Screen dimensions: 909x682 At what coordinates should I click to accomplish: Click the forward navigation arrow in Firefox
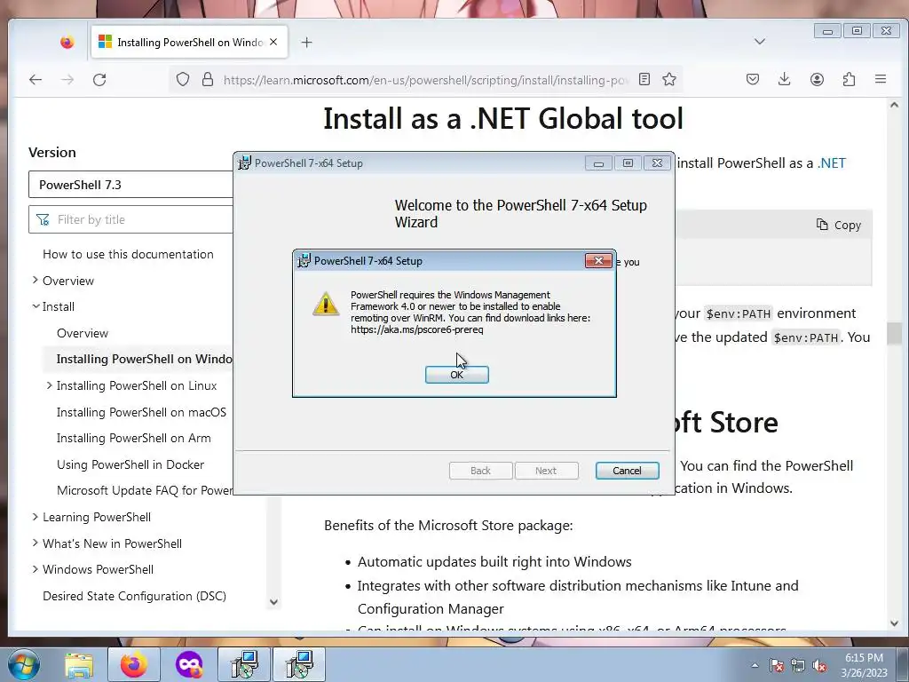67,79
